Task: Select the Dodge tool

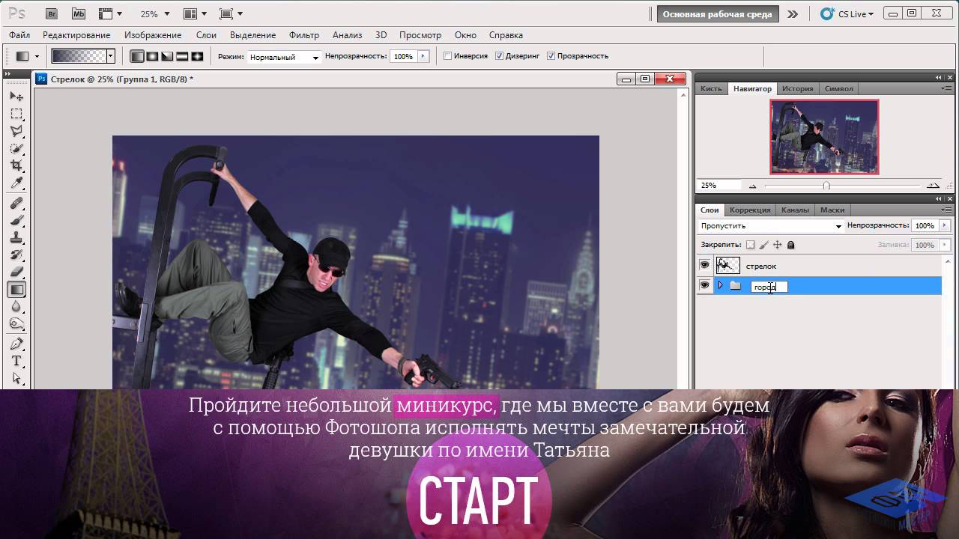Action: click(16, 323)
